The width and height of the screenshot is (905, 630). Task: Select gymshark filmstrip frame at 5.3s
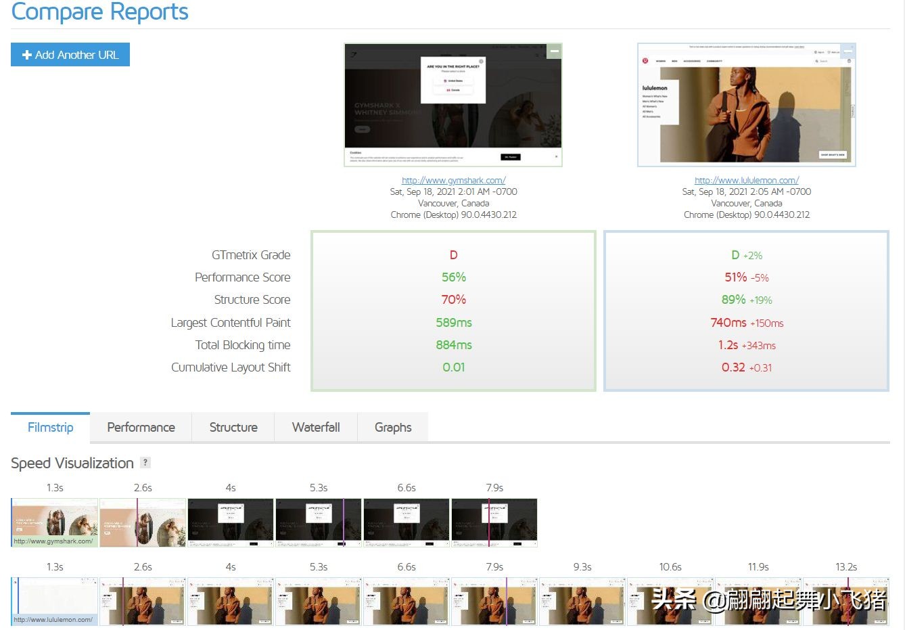pyautogui.click(x=319, y=522)
